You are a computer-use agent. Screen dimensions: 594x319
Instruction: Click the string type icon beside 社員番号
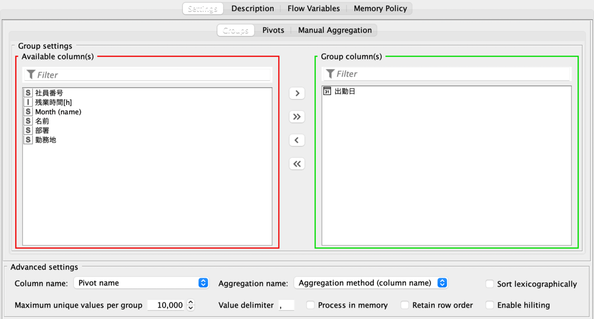click(28, 93)
